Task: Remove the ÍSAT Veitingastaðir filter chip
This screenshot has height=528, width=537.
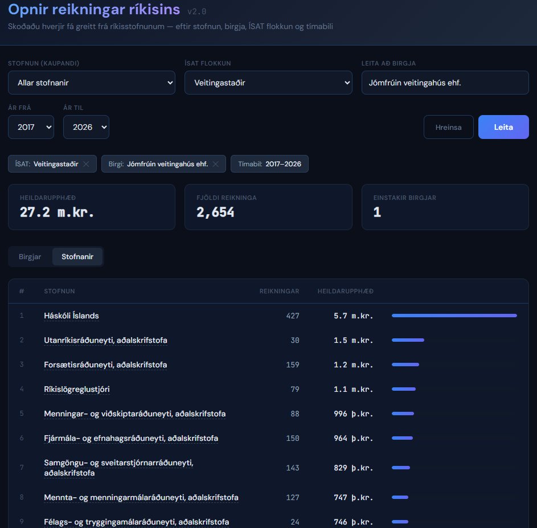Action: tap(87, 164)
